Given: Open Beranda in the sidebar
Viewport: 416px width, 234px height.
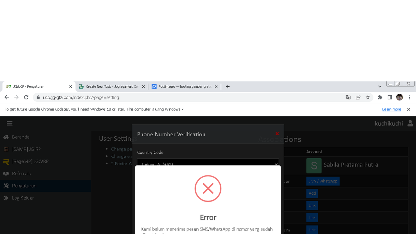Looking at the screenshot, I should [x=45, y=137].
